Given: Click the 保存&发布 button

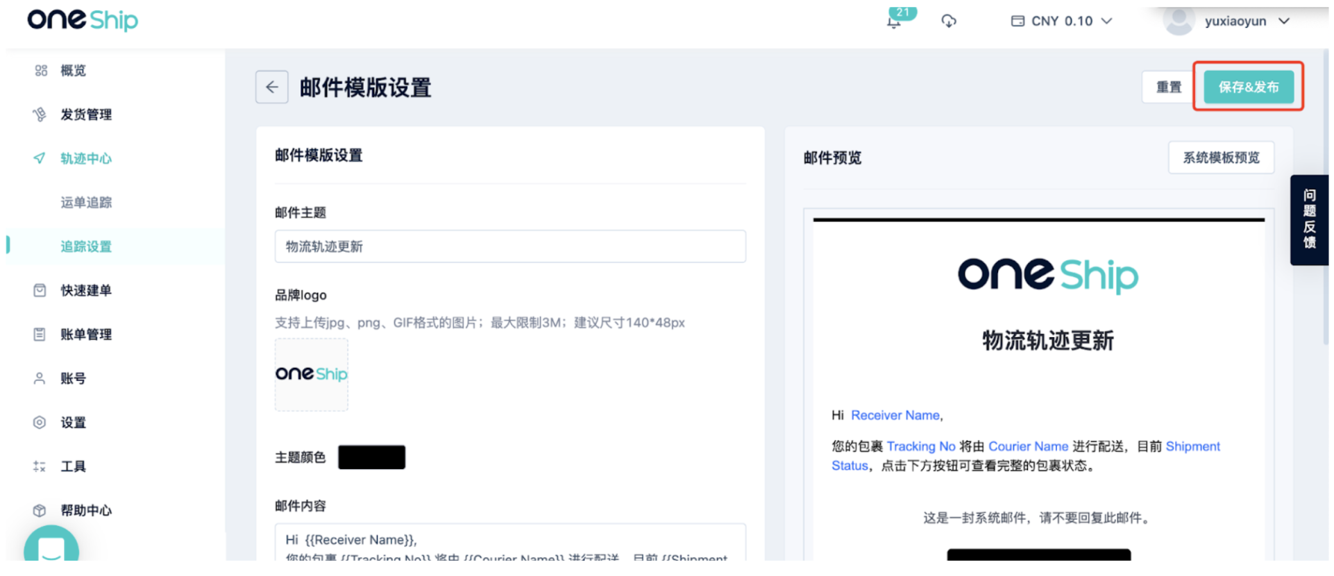Looking at the screenshot, I should tap(1248, 87).
